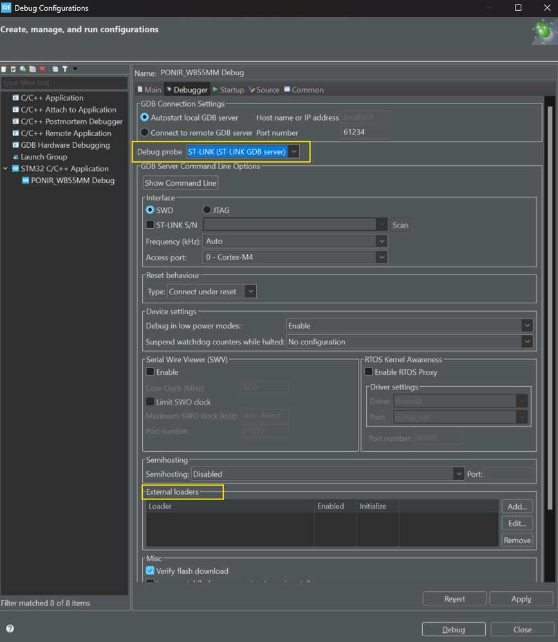Click the New prototype icon
The width and height of the screenshot is (558, 642).
[13, 69]
